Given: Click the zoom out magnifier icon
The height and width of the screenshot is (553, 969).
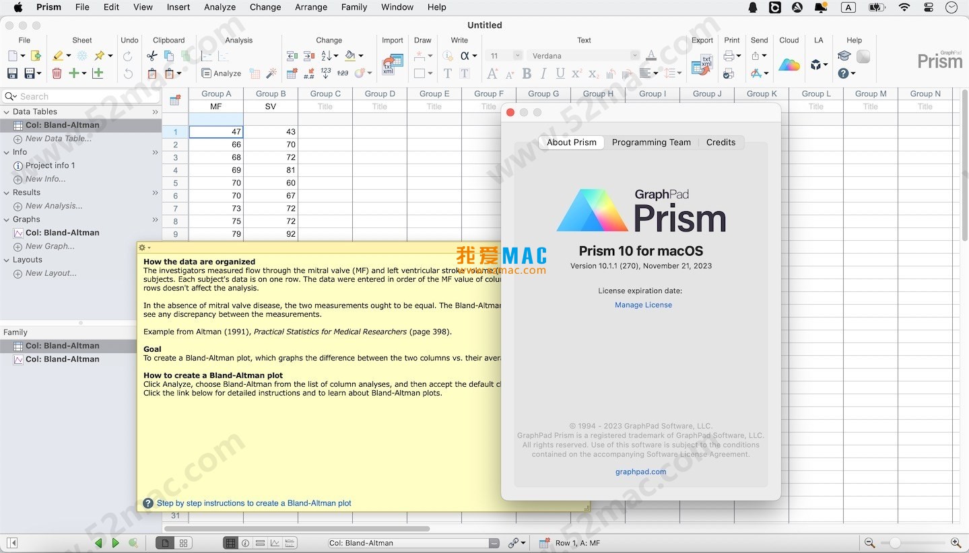Looking at the screenshot, I should click(869, 543).
